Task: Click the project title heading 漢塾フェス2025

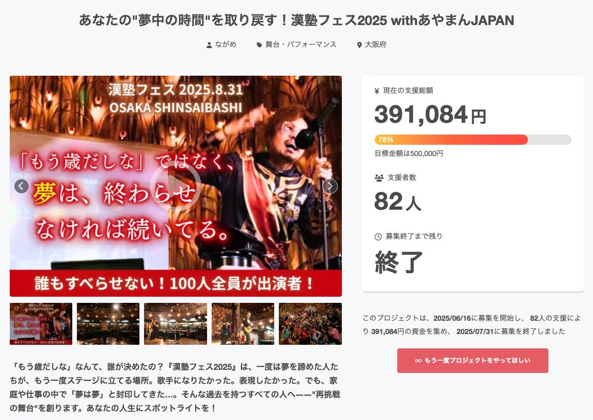Action: (x=296, y=20)
